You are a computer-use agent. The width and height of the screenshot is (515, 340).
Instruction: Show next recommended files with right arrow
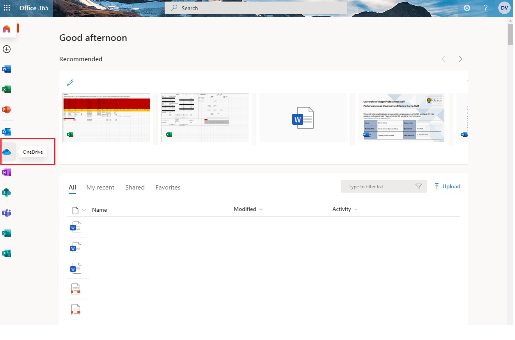point(460,59)
